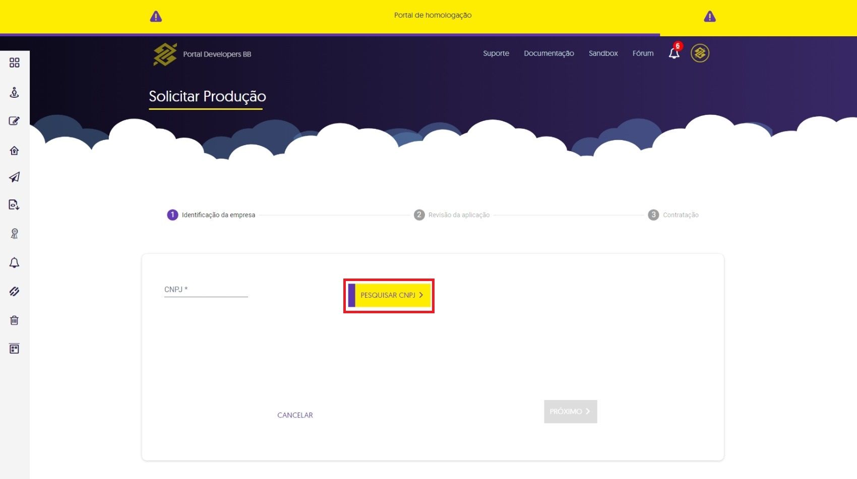Open the home icon in sidebar

tap(15, 150)
